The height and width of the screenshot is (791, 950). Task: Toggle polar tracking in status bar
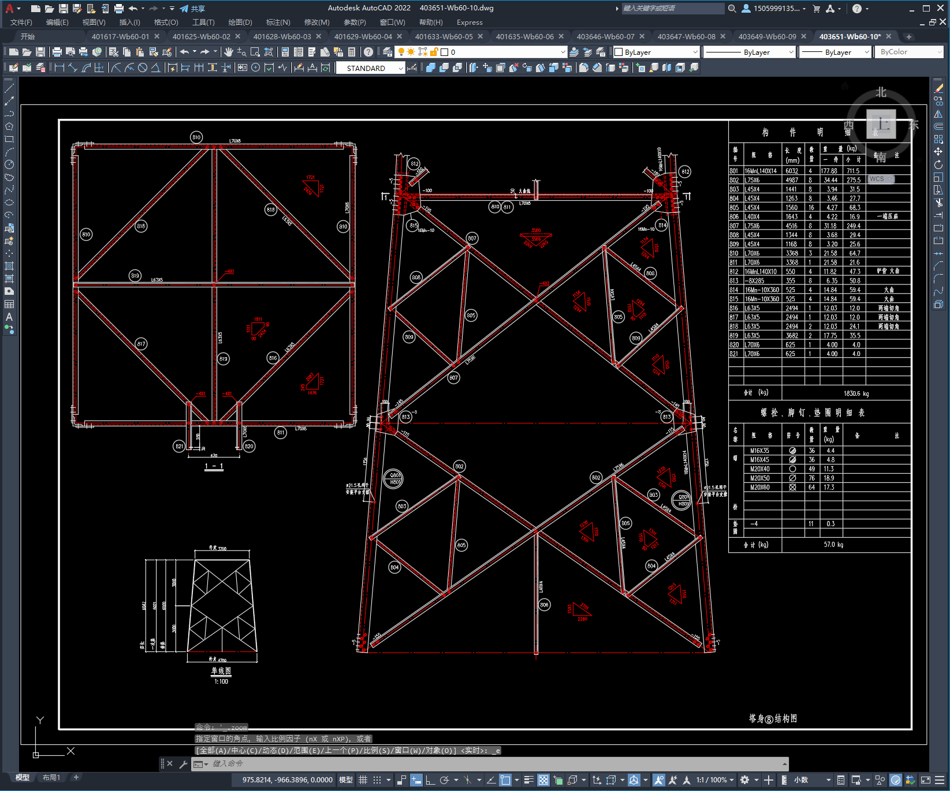tap(444, 780)
